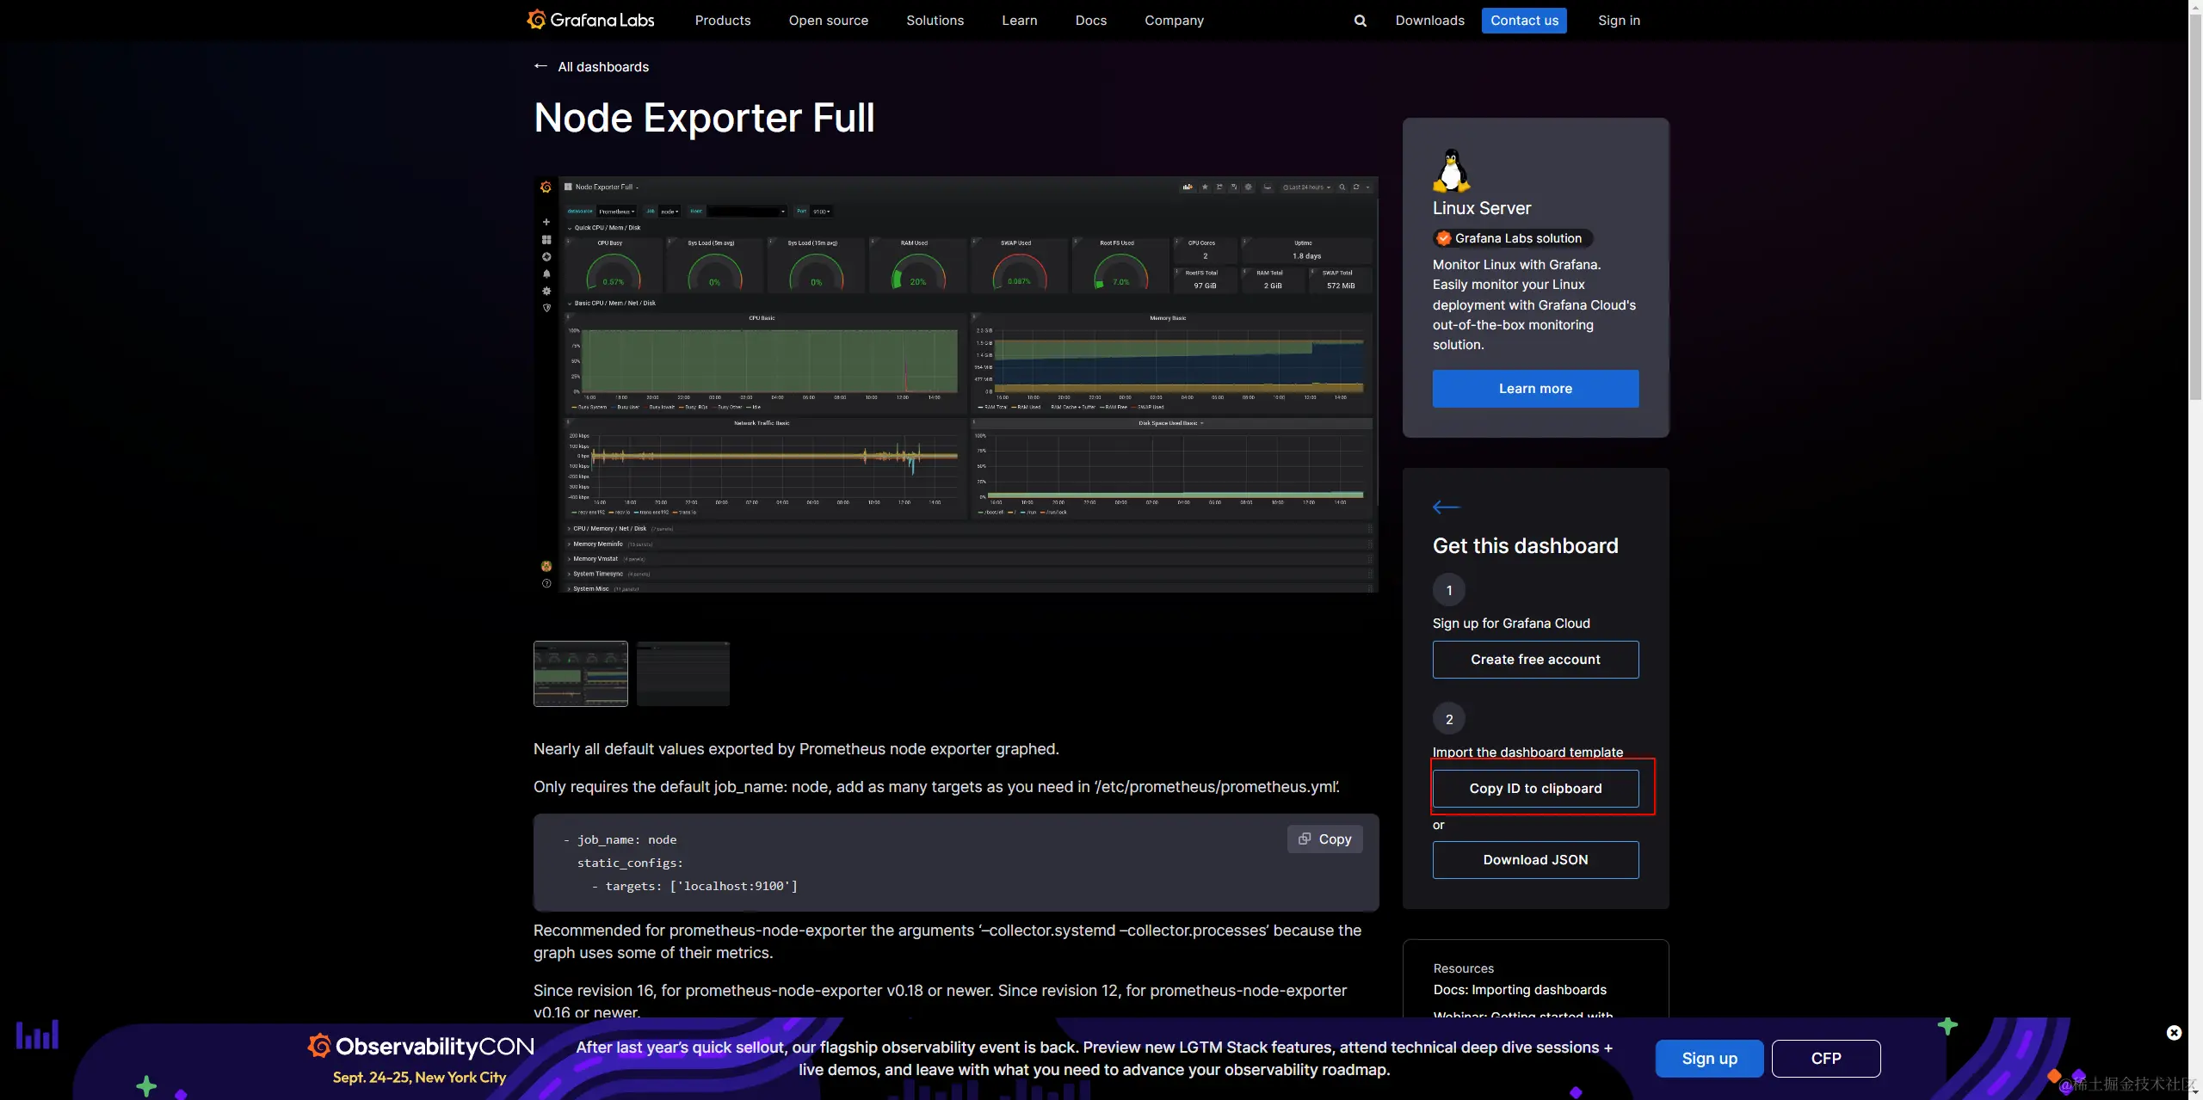Open Docs: Importing dashboards link

[1520, 989]
